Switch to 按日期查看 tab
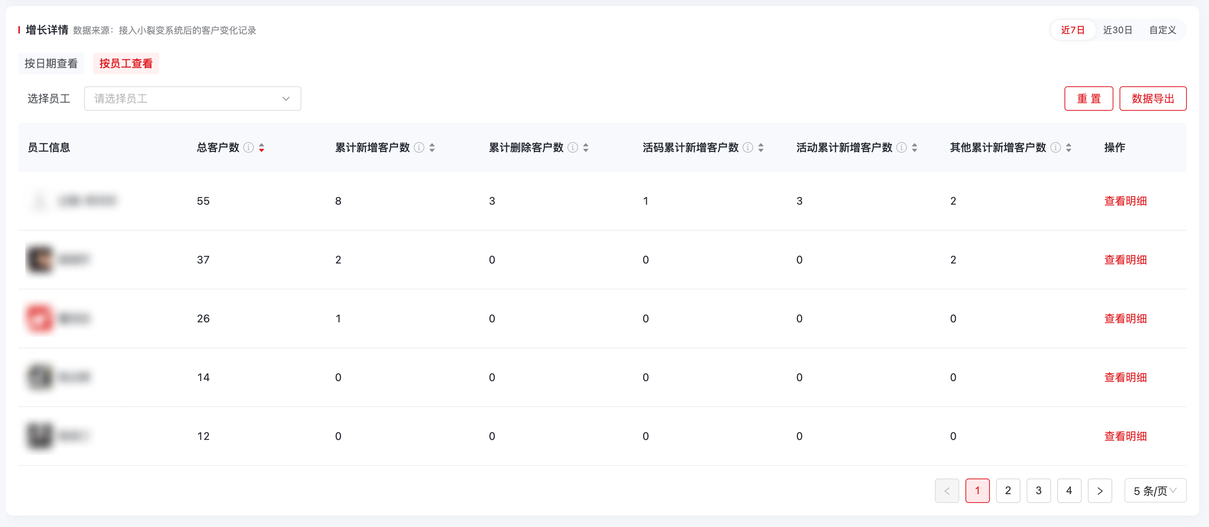1209x527 pixels. (x=51, y=63)
